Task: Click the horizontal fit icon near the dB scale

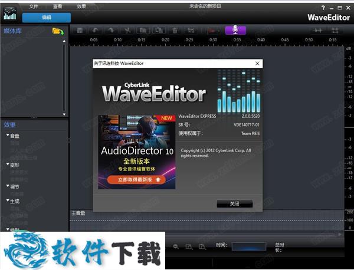Action: pos(319,30)
